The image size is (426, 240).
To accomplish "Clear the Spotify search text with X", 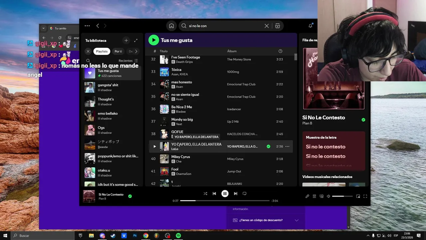I will coord(267,26).
